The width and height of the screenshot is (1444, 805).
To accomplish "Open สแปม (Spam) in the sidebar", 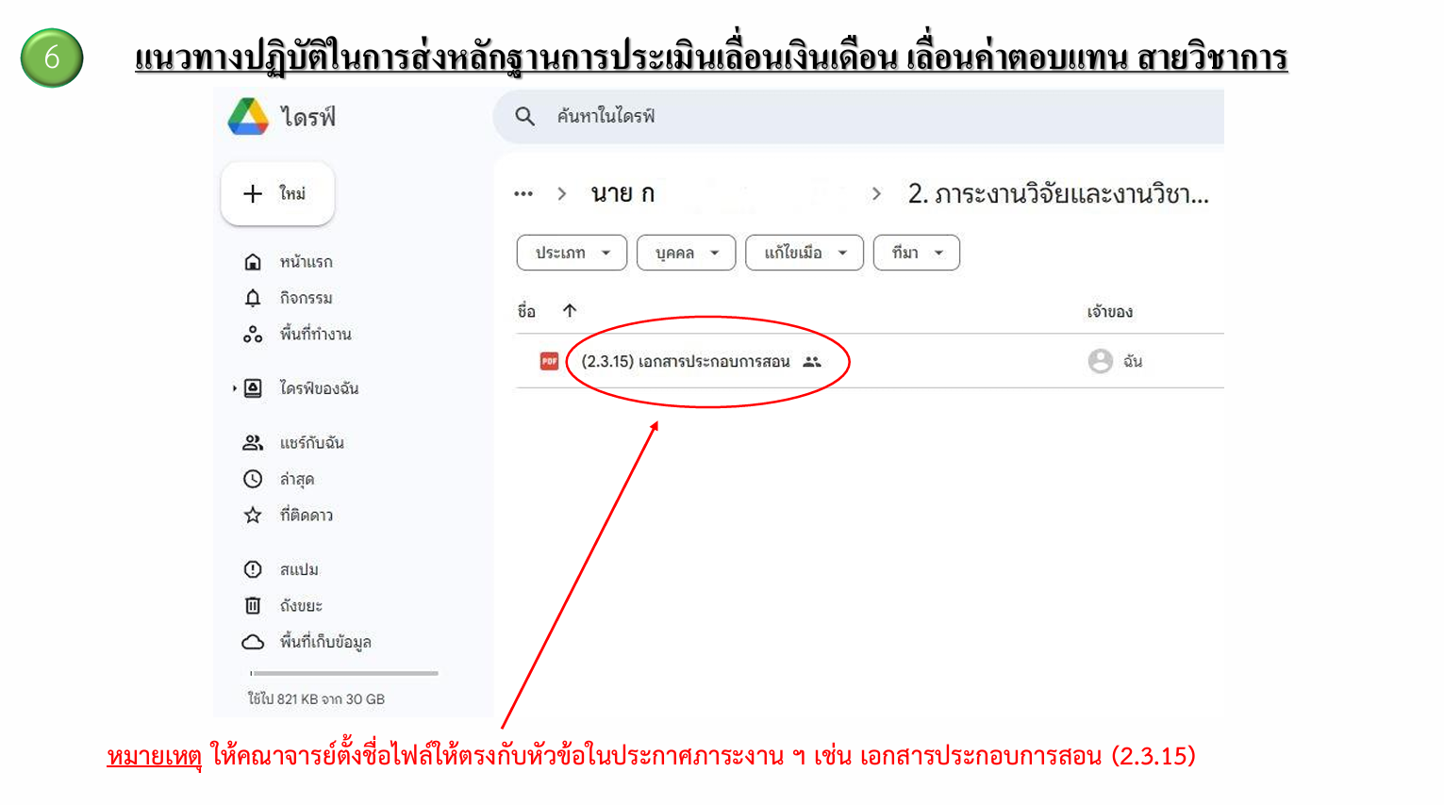I will [299, 569].
